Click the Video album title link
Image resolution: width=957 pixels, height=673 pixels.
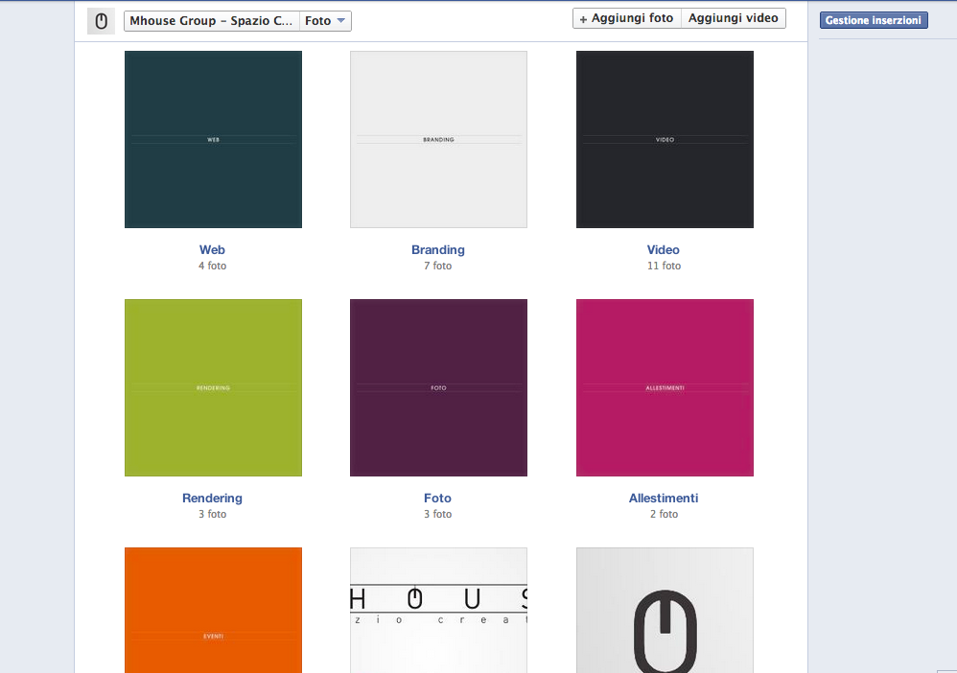pyautogui.click(x=664, y=250)
